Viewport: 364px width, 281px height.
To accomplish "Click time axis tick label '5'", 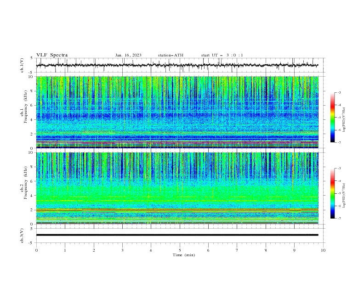I will [x=180, y=250].
